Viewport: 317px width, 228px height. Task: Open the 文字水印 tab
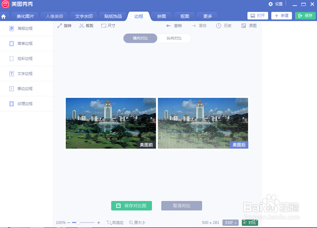[84, 16]
